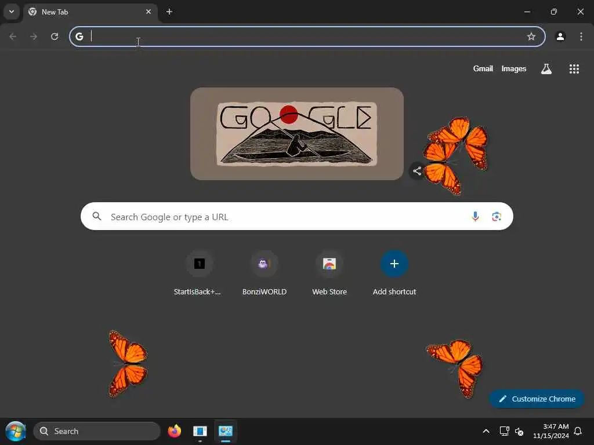This screenshot has height=445, width=594.
Task: Launch Firefox from the taskbar
Action: point(174,431)
